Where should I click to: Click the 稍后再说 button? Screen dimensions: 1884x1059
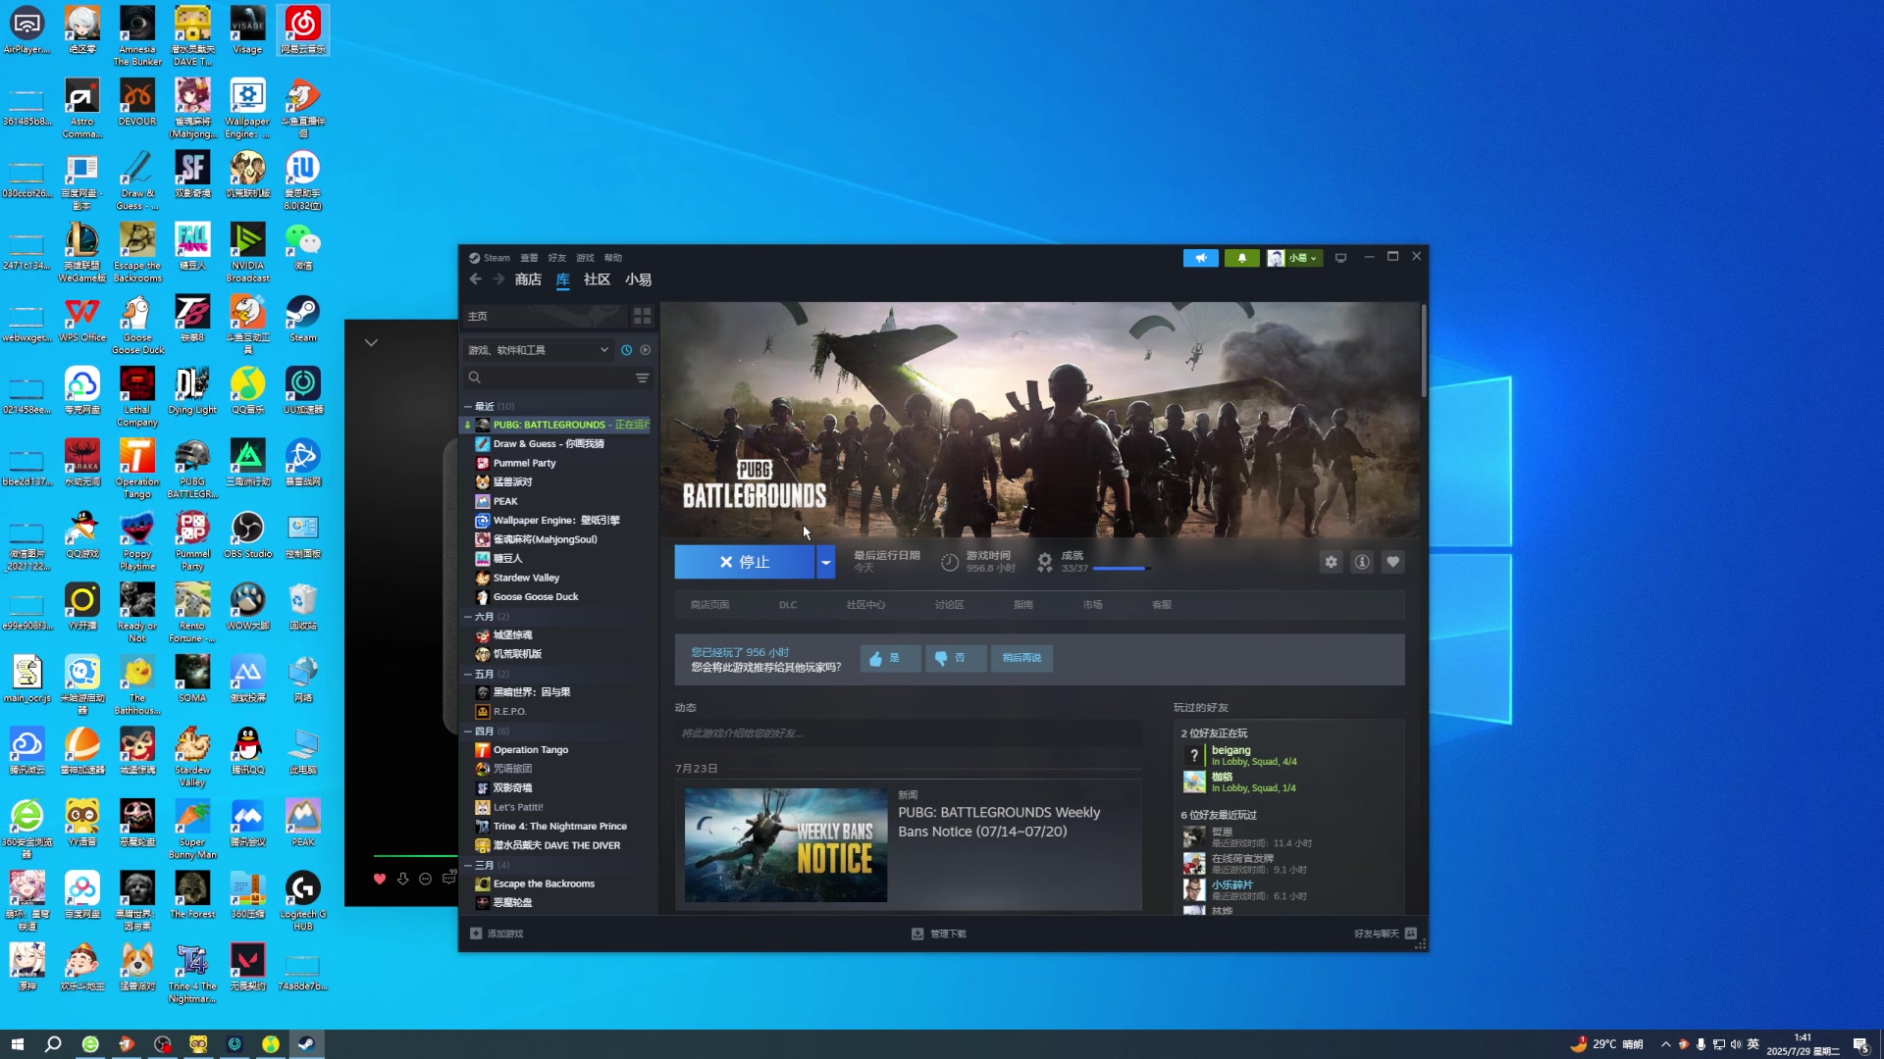1021,658
